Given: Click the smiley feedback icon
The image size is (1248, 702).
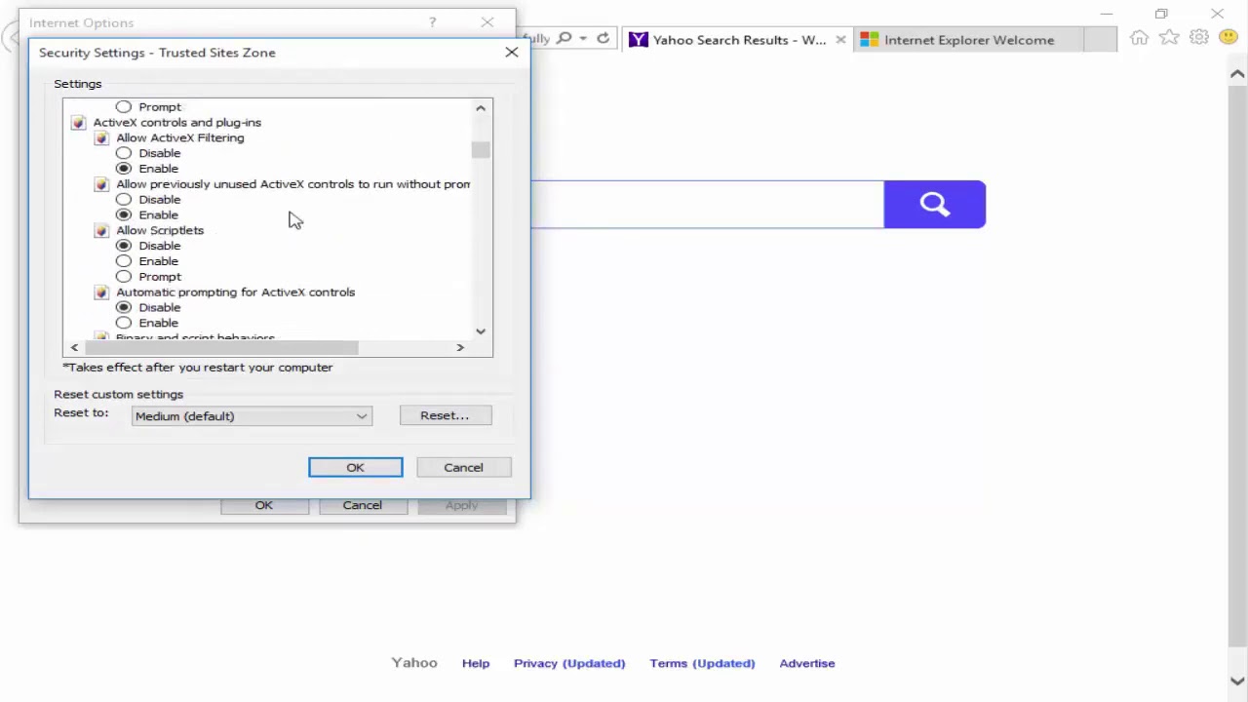Looking at the screenshot, I should coord(1228,38).
